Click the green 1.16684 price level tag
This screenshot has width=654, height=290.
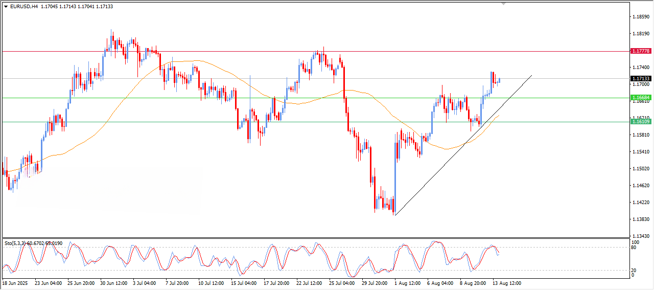(x=641, y=98)
